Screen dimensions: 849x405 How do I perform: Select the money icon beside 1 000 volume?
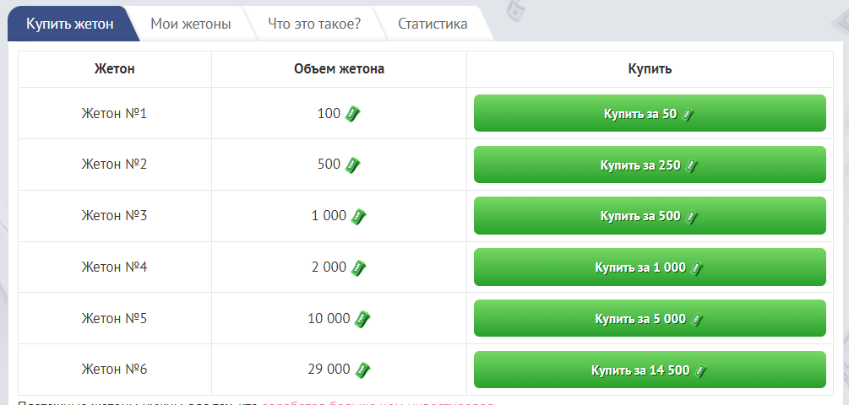(359, 217)
